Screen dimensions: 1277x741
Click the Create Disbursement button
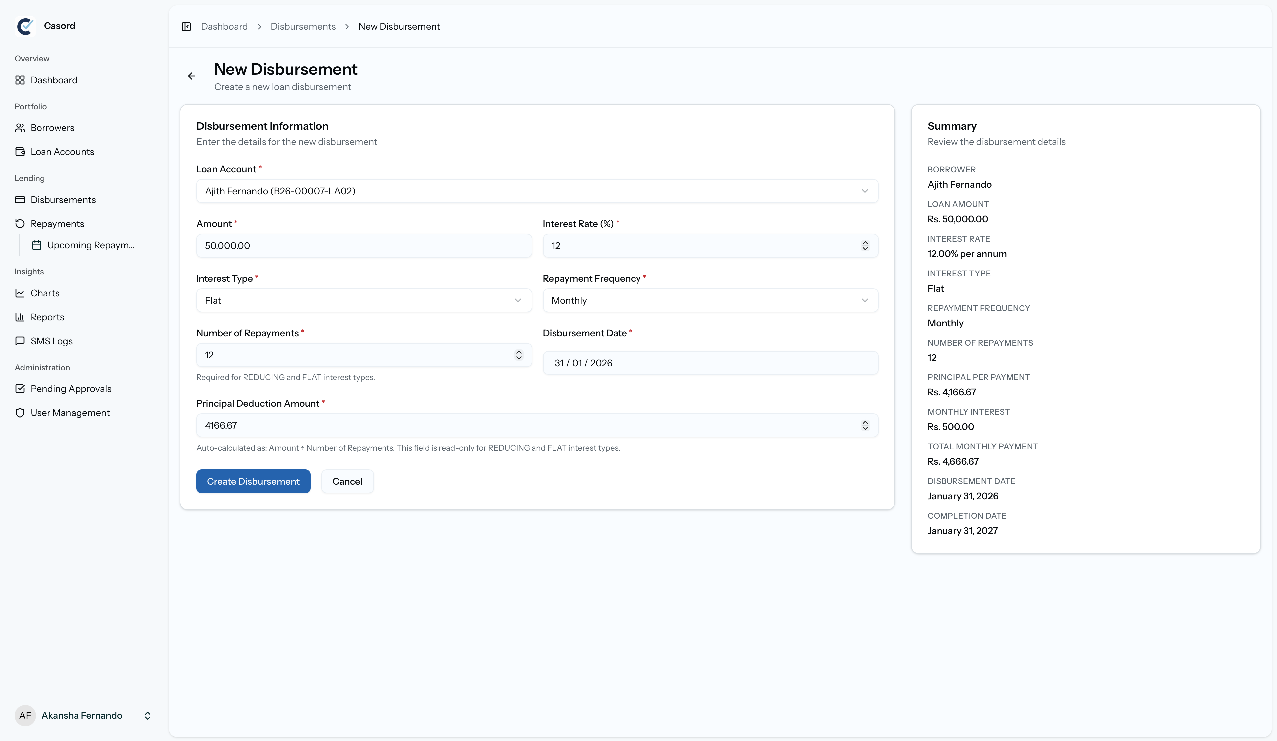[253, 481]
